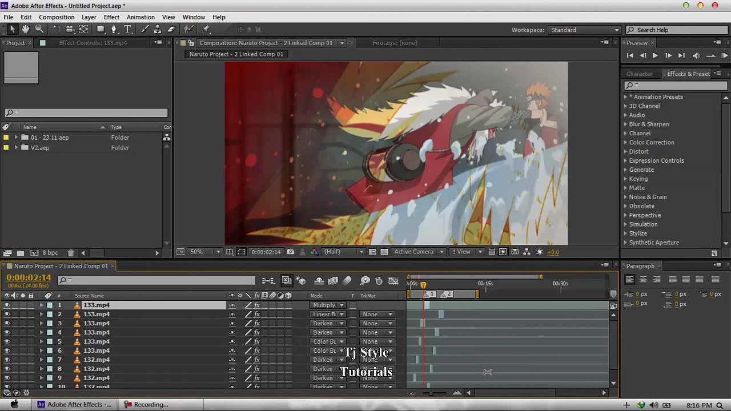
Task: Toggle the transparency grid in viewer
Action: tap(384, 252)
